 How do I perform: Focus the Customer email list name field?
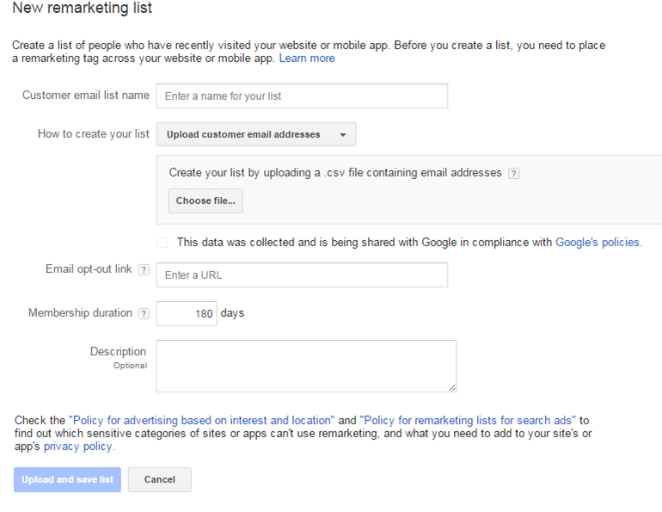[x=302, y=96]
